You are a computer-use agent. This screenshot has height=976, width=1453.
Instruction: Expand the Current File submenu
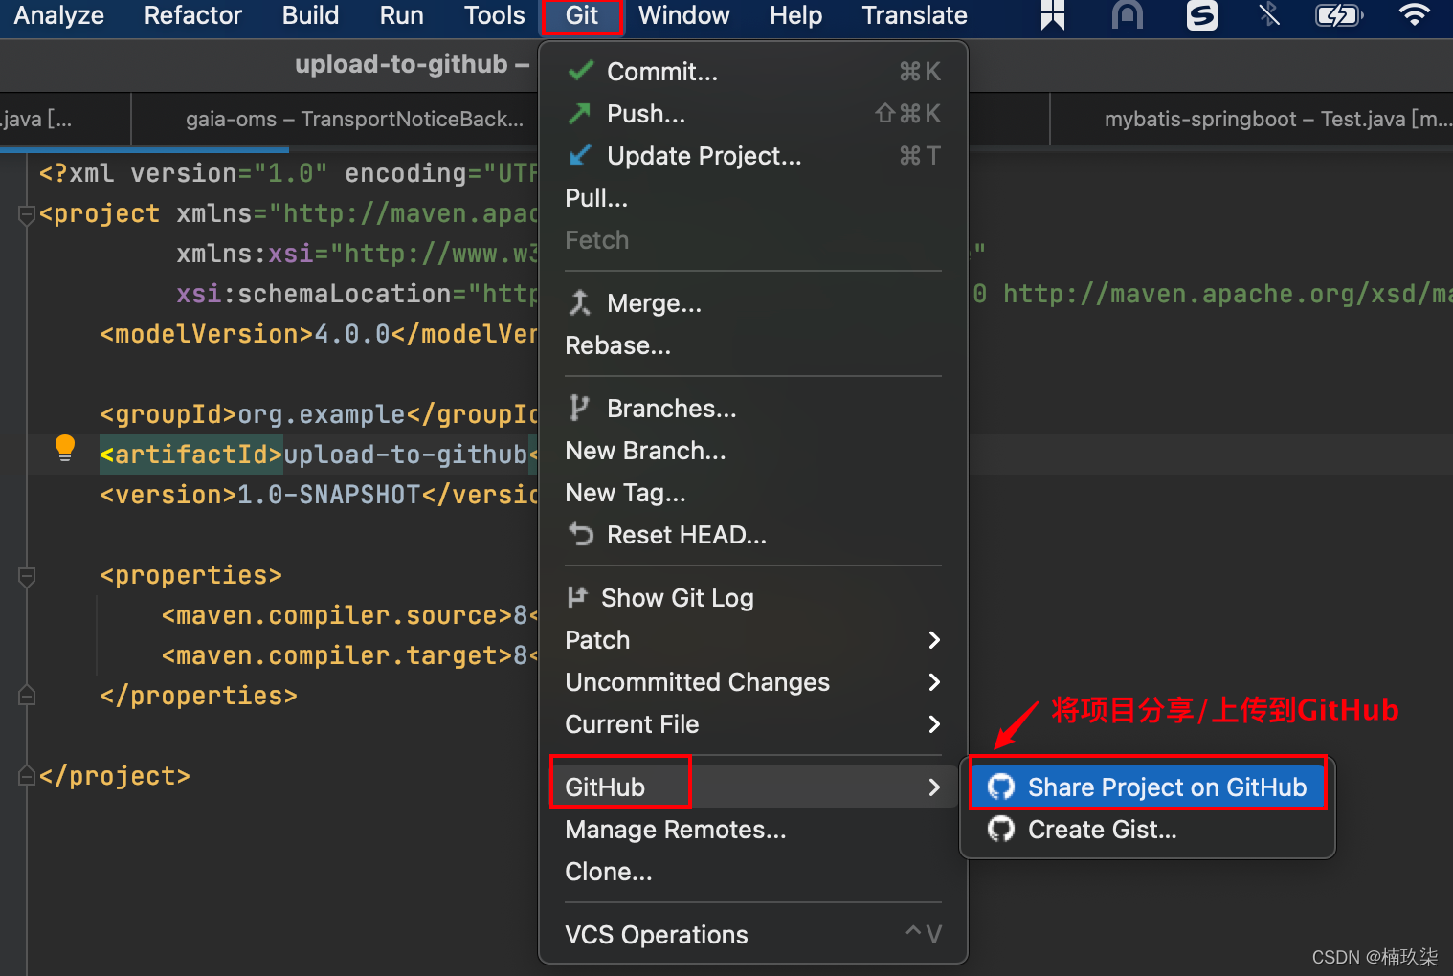(933, 724)
